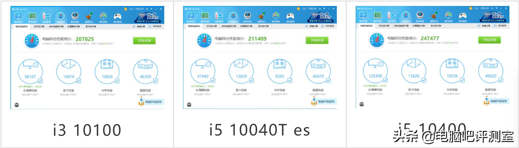
Task: Uncheck 磁盘性能 checkbox beside score 45870
Action: point(328,81)
